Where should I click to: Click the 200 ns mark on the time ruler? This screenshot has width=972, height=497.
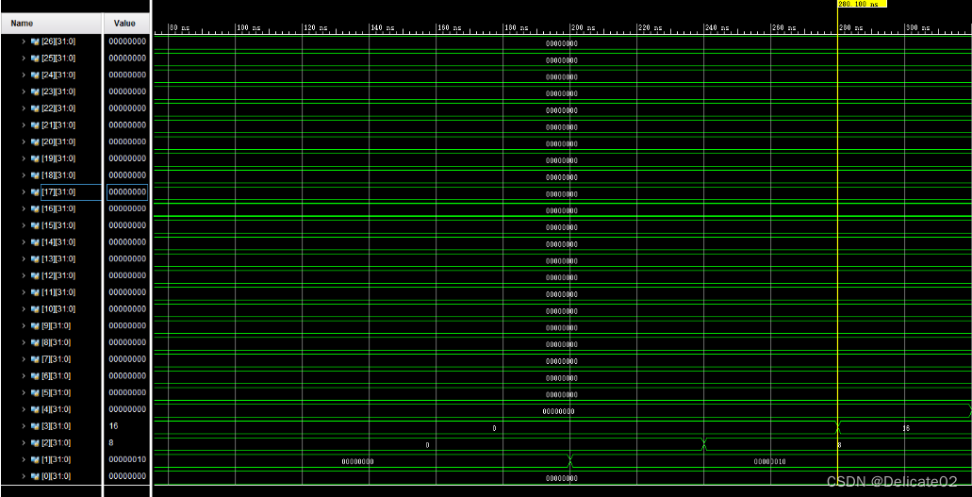coord(581,28)
